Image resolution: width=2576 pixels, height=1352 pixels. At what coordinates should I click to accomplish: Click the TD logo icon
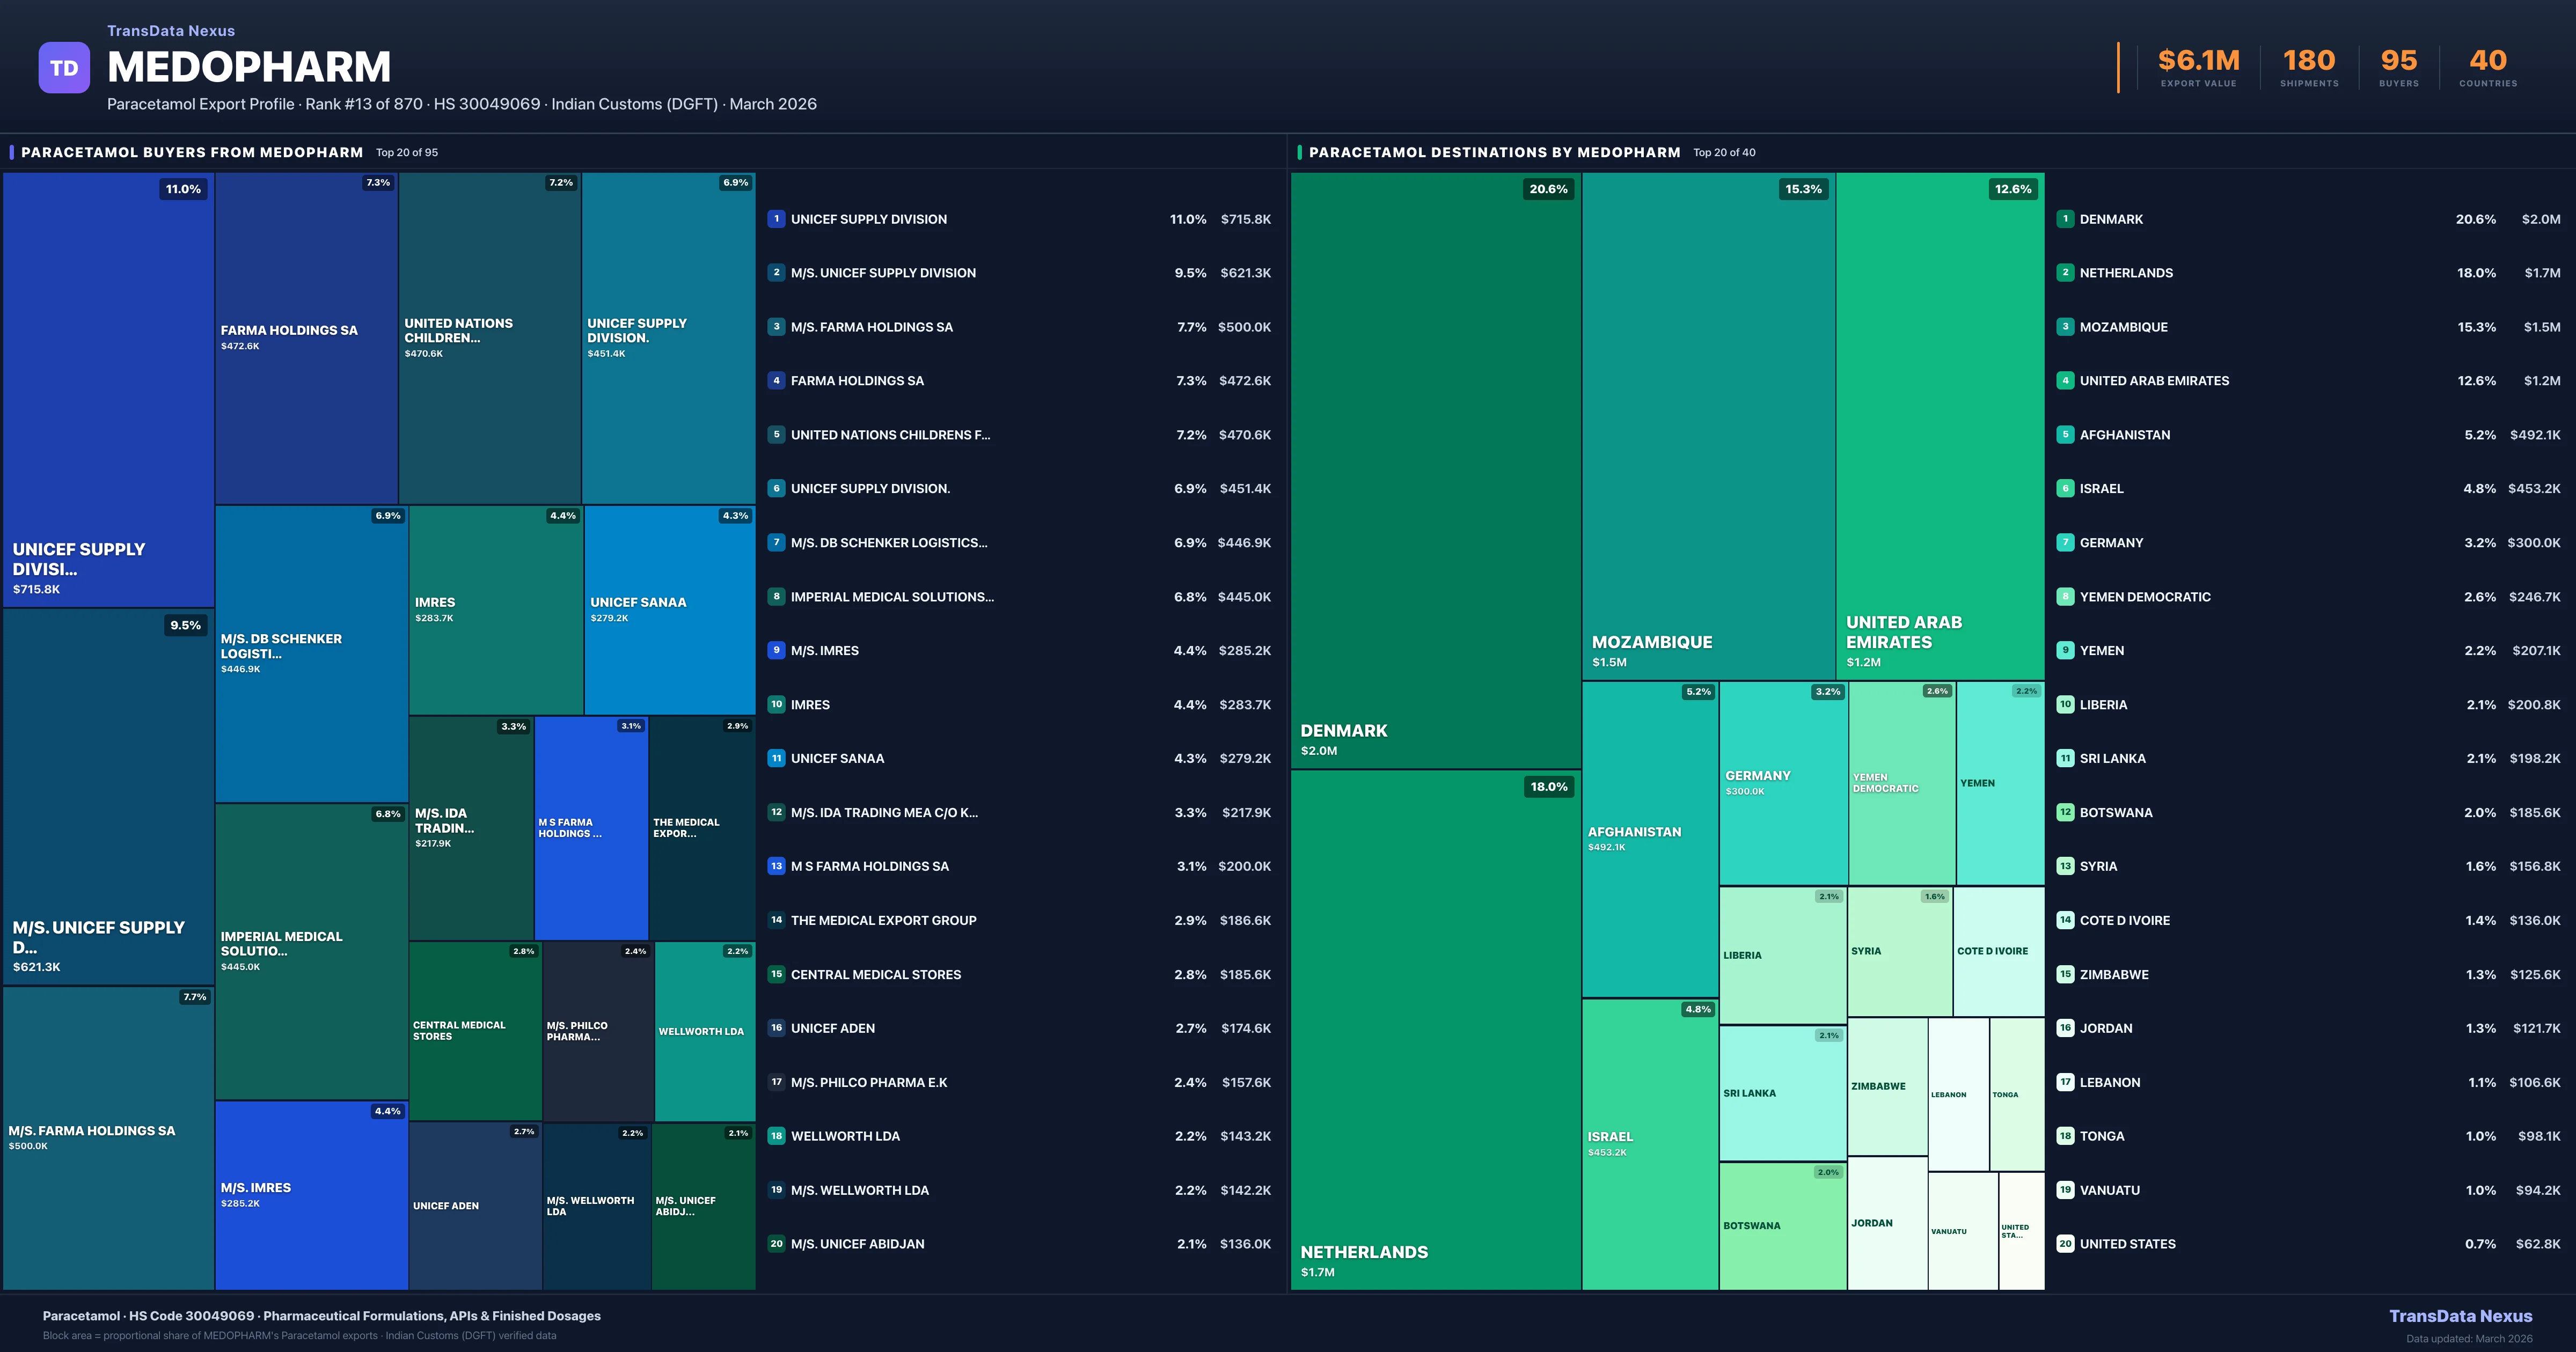point(64,68)
